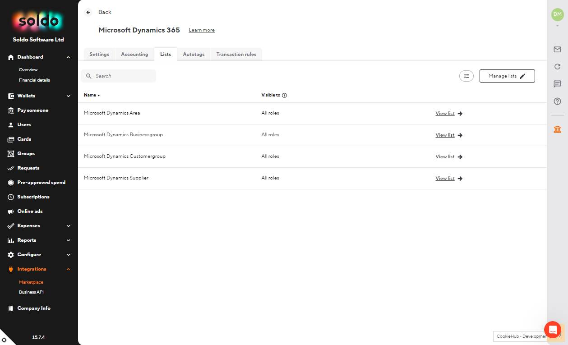This screenshot has height=345, width=568.
Task: Click the Wallets icon in sidebar
Action: (11, 96)
